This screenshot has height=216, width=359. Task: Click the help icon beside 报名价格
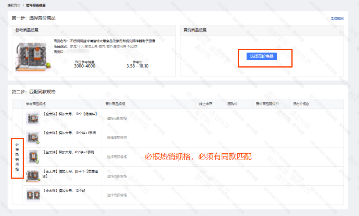[308, 104]
